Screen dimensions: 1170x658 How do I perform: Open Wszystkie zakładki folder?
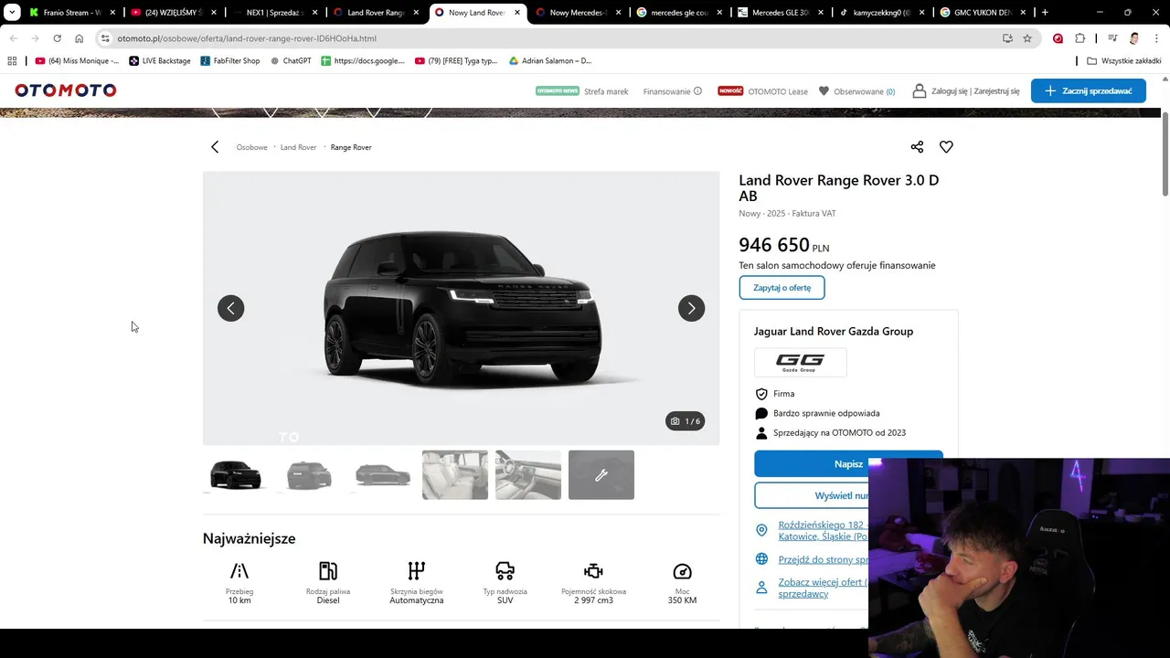[x=1124, y=61]
